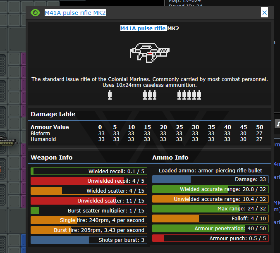Click the highlighted M41A pulse rifle heading
The width and height of the screenshot is (280, 253).
pyautogui.click(x=144, y=28)
